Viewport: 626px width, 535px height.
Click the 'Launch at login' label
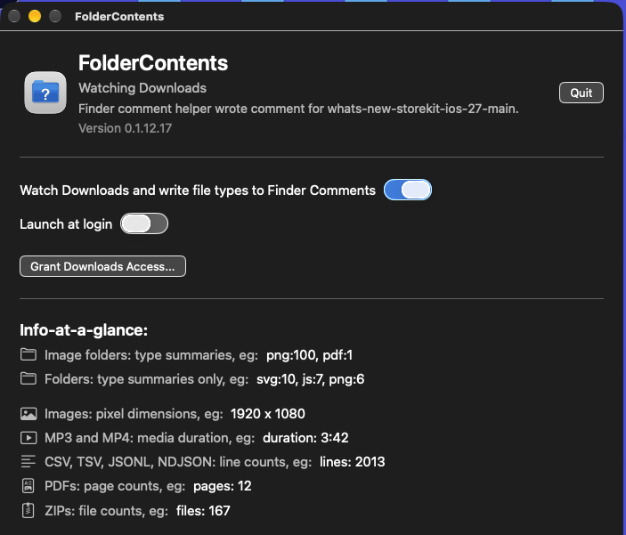click(66, 224)
